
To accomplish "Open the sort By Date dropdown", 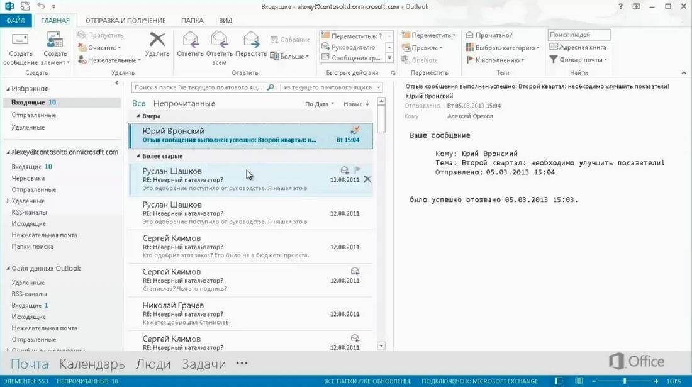I will point(320,104).
